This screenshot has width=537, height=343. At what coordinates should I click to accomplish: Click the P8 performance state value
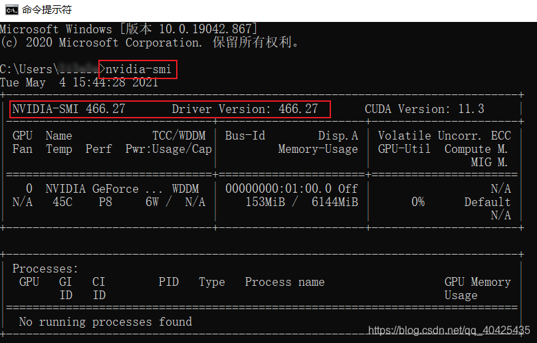point(106,202)
